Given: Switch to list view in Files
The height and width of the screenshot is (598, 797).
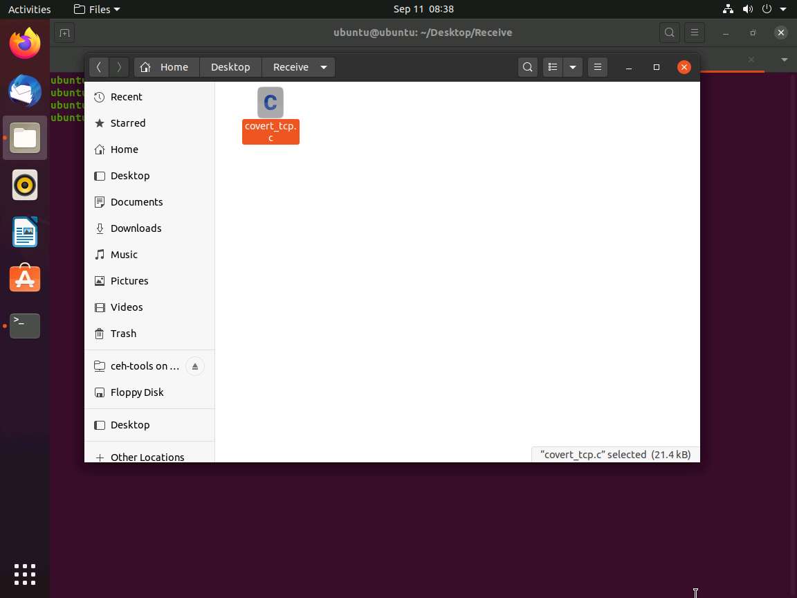Looking at the screenshot, I should click(553, 67).
